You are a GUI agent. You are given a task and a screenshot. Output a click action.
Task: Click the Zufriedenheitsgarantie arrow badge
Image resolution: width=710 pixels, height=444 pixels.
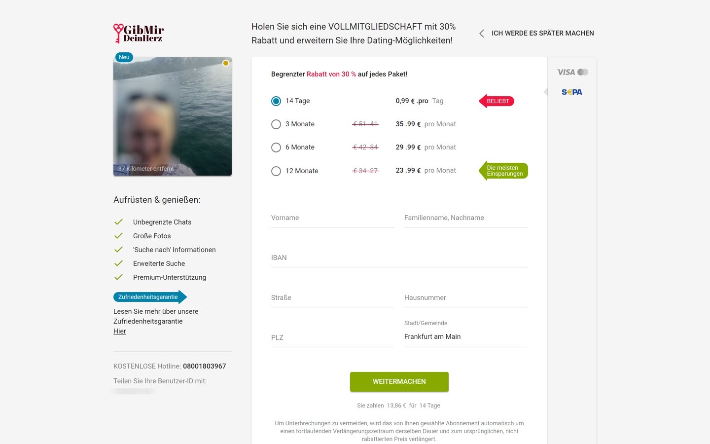coord(150,297)
